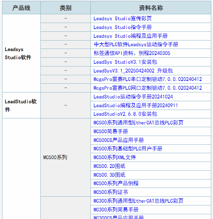Open MC500系列基础型PLC用户手册 link
213x219 pixels.
[x=128, y=149]
